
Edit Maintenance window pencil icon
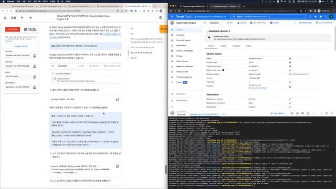pos(290,99)
